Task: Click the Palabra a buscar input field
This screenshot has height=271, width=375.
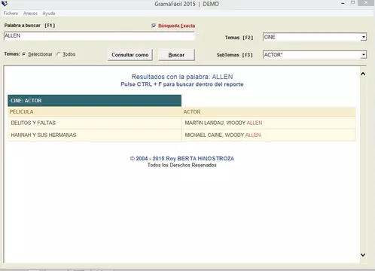Action: point(99,36)
